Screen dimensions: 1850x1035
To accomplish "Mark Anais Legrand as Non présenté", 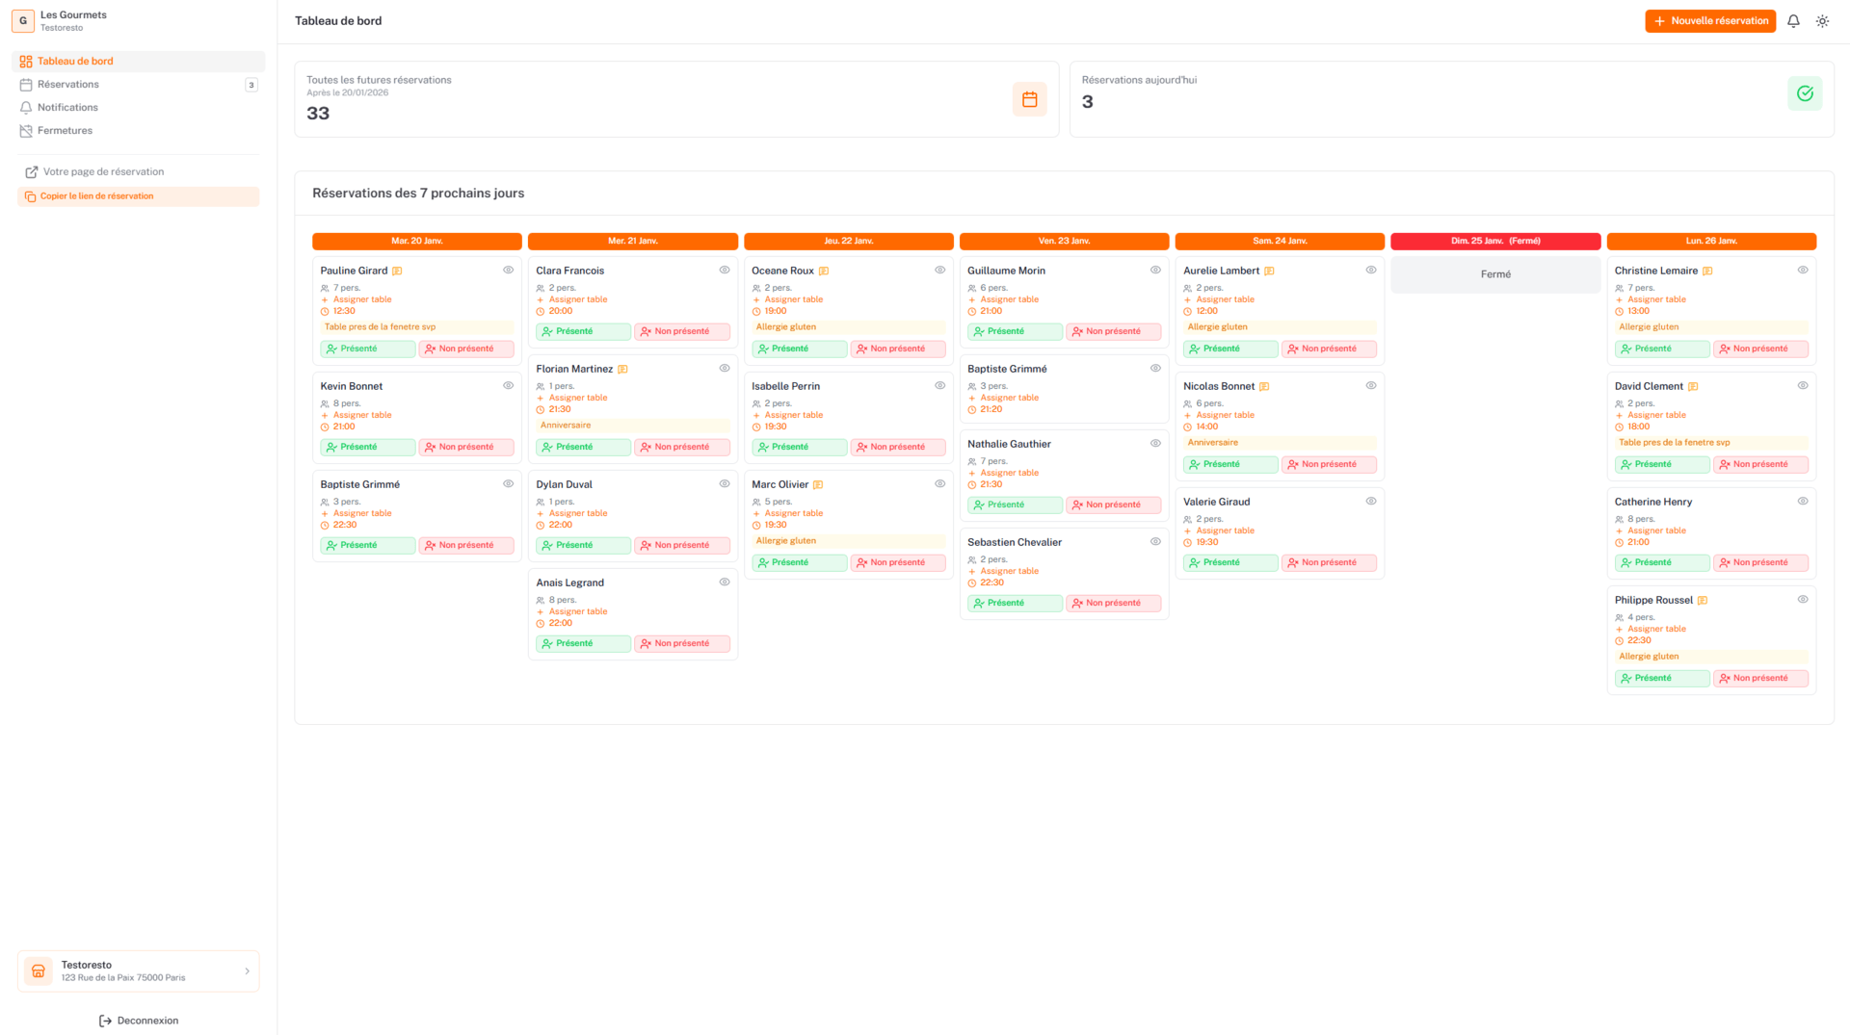I will tap(681, 644).
